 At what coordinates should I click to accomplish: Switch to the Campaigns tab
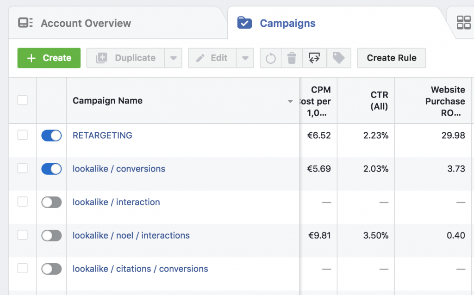pyautogui.click(x=337, y=23)
